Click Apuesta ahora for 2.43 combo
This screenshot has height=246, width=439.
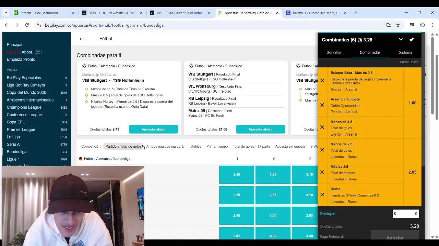point(153,129)
